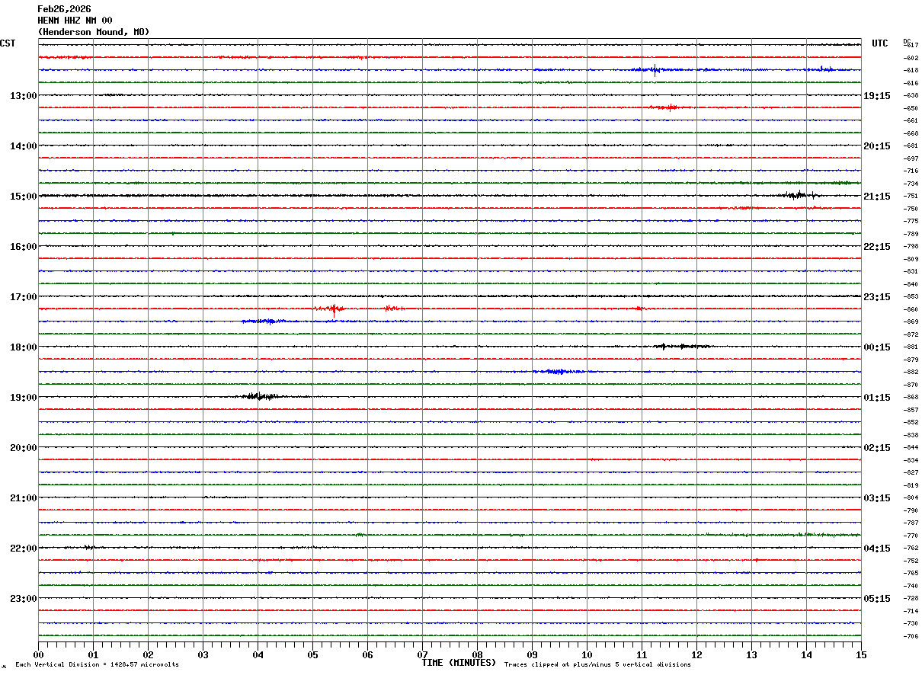Click the DC offset value -602
This screenshot has width=922, height=675.
coord(911,58)
